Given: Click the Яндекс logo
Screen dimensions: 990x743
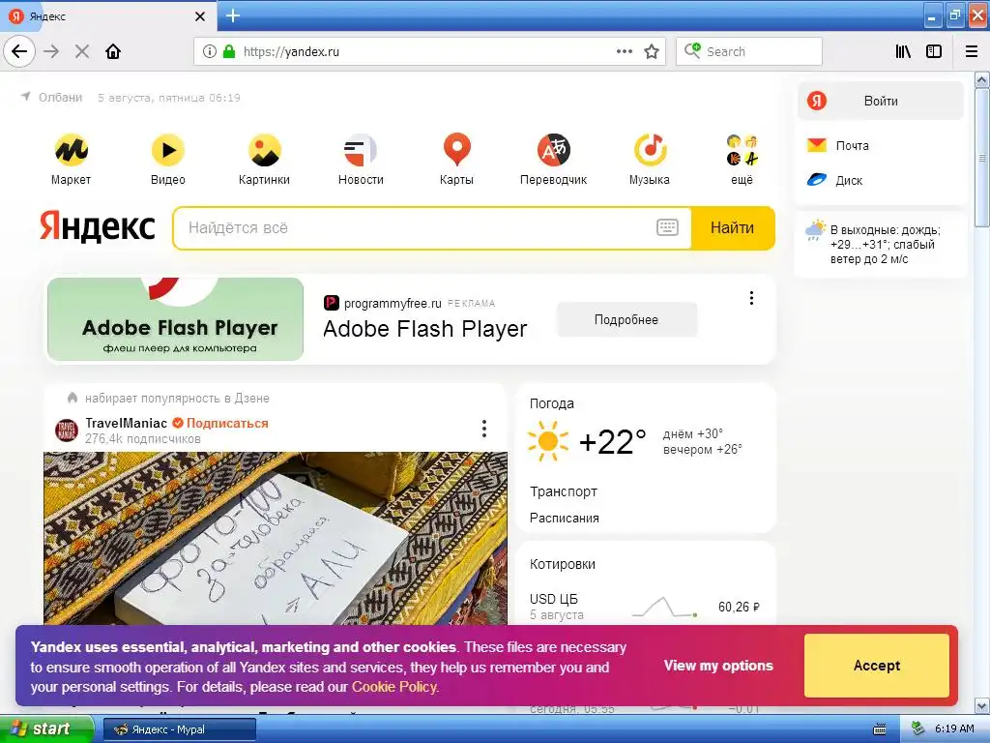Looking at the screenshot, I should (x=98, y=226).
